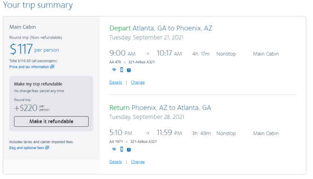Click entertainment music icon on departing flight
Viewport: 313px width, 179px height.
pos(129,70)
